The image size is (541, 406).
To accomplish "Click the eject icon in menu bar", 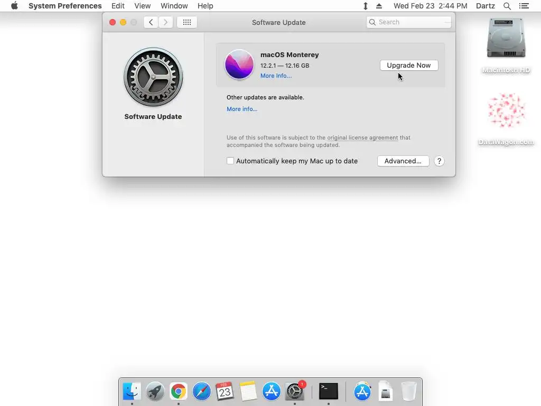I will click(x=379, y=6).
